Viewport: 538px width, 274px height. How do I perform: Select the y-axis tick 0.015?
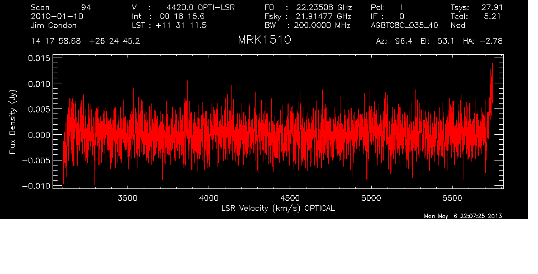pyautogui.click(x=39, y=58)
